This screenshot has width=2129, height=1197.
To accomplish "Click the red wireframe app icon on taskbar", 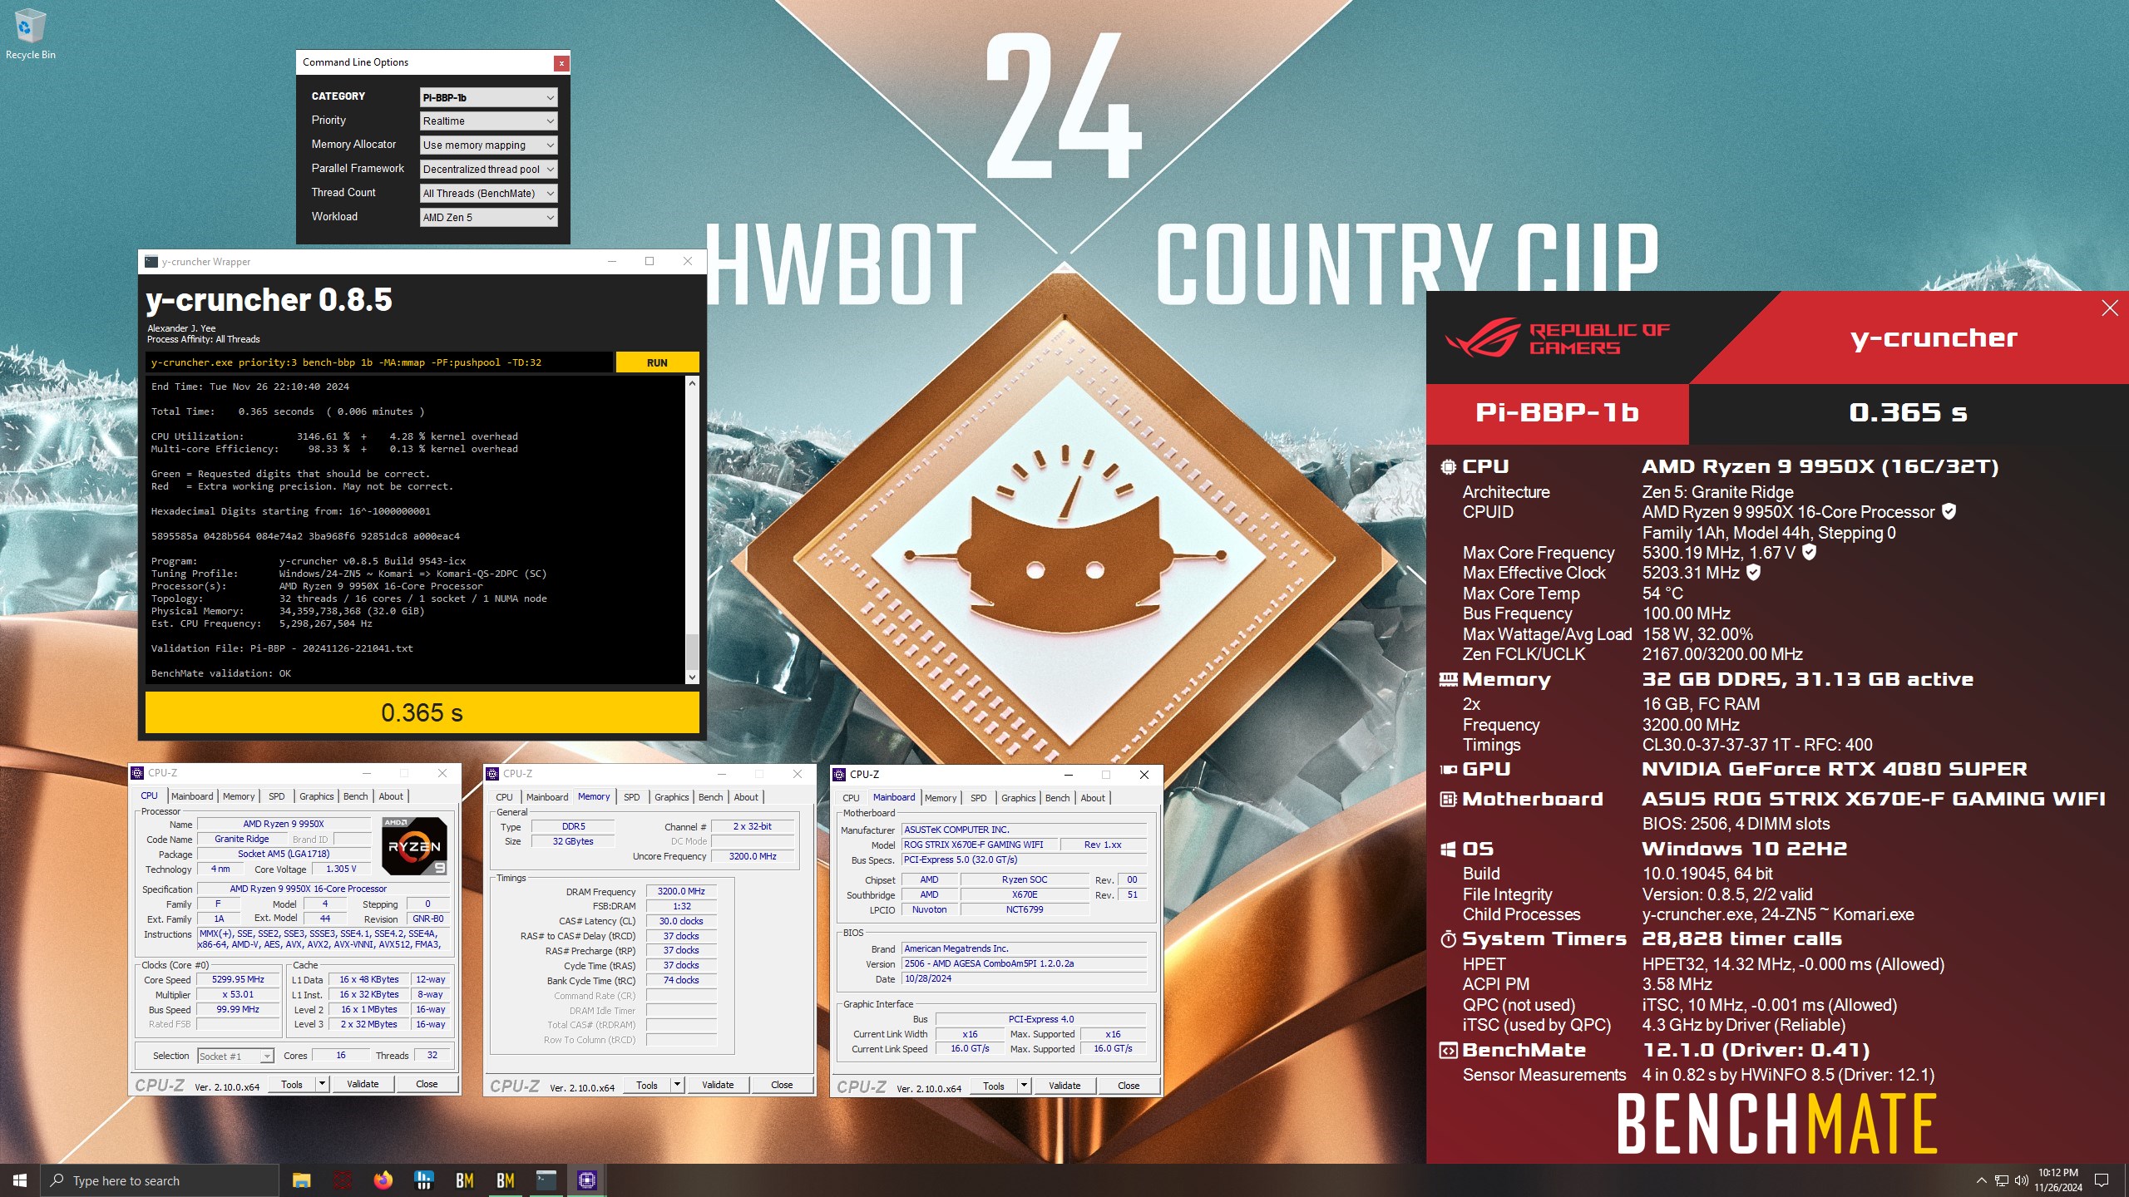I will coord(342,1180).
